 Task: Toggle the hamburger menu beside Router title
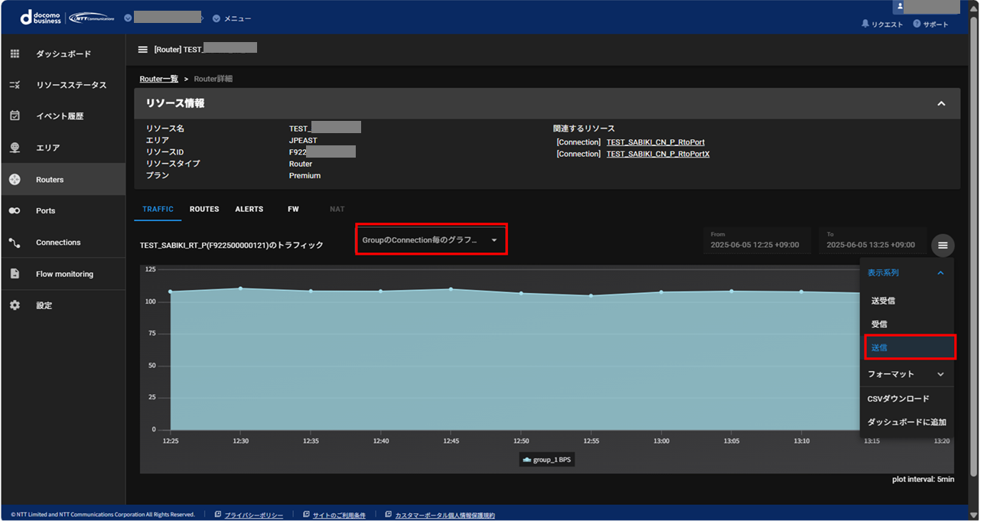pos(142,50)
